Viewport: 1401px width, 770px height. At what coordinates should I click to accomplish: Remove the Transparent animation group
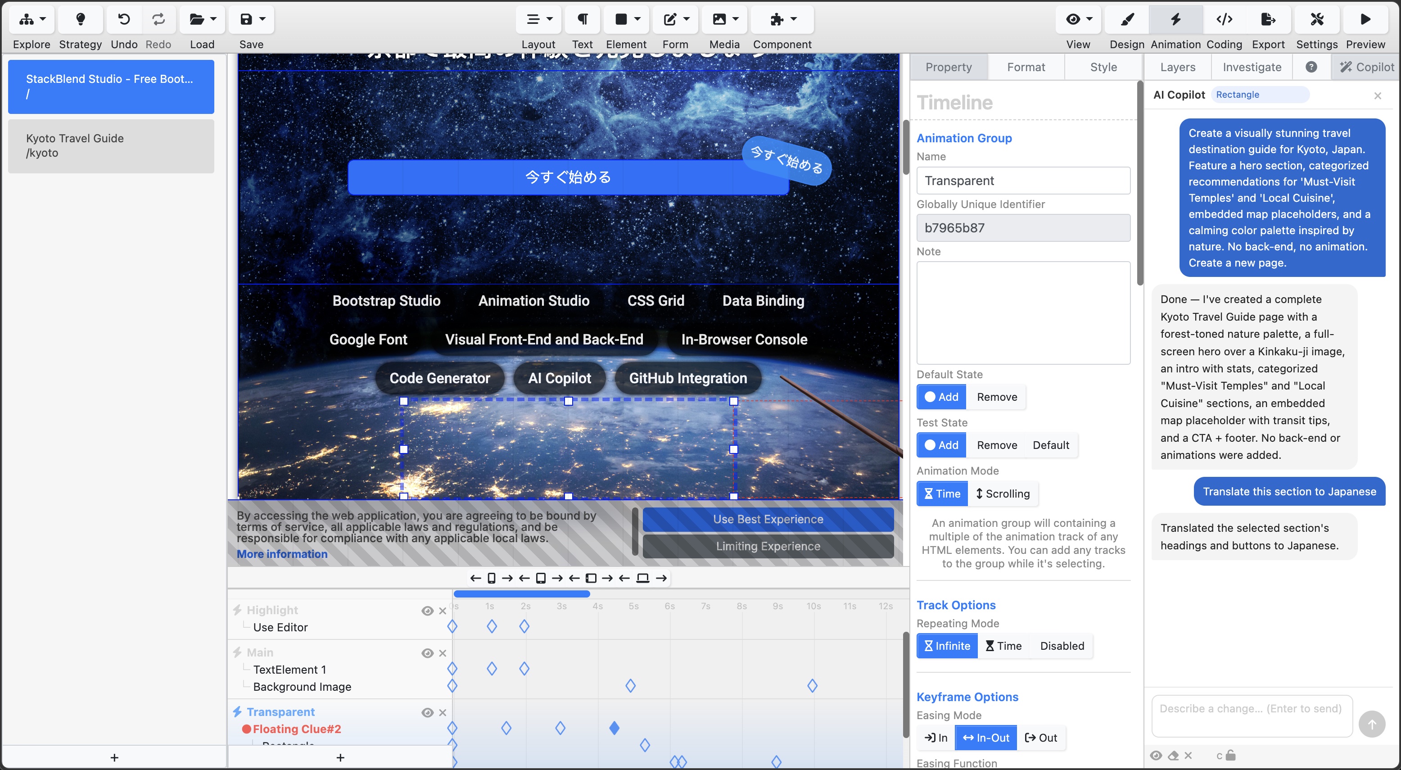pos(443,712)
